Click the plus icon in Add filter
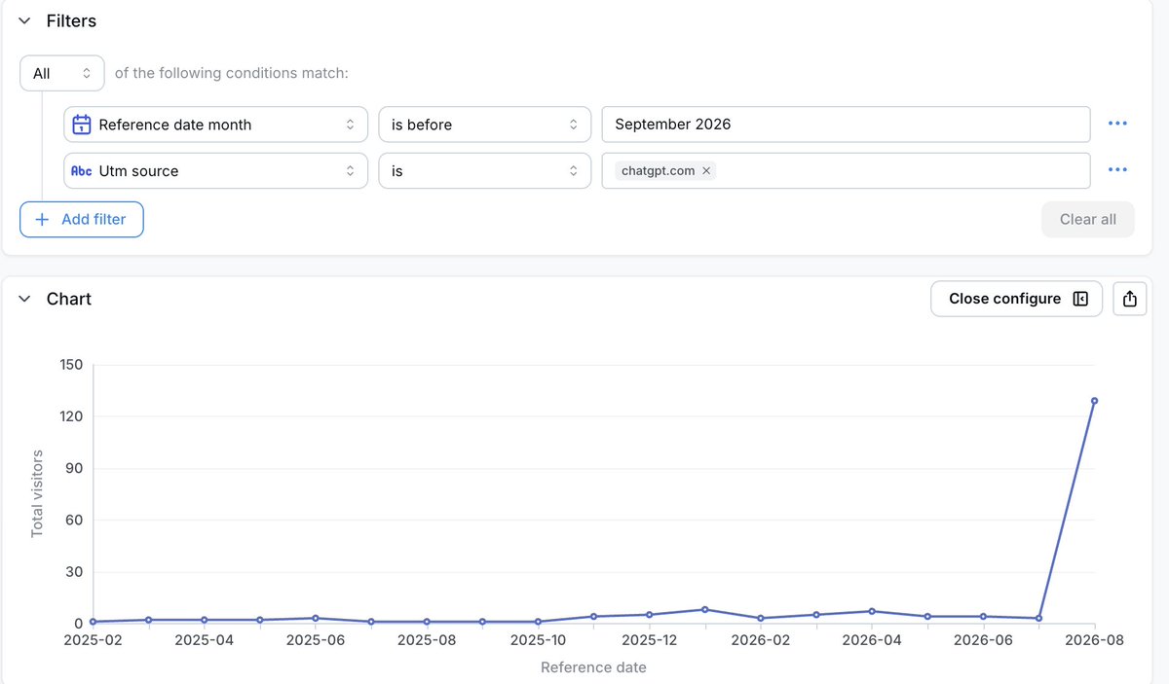The width and height of the screenshot is (1169, 684). pos(42,219)
